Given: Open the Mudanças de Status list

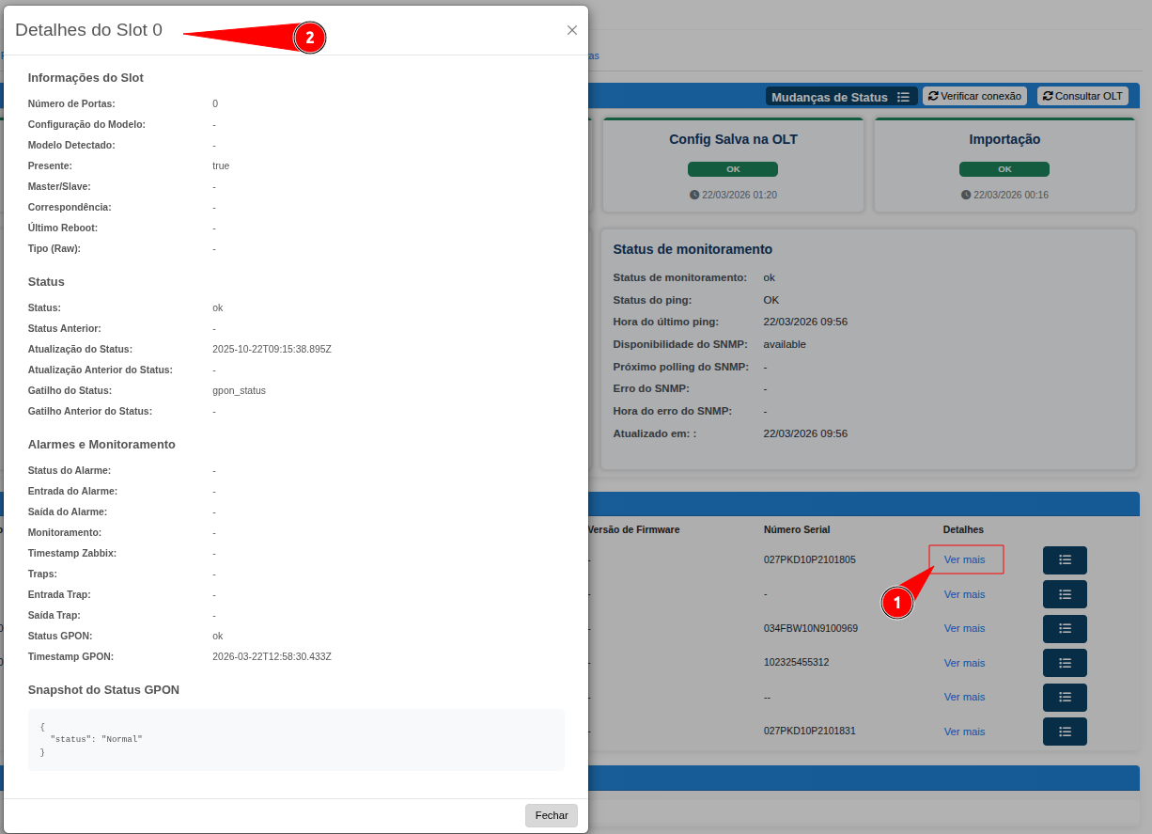Looking at the screenshot, I should (x=841, y=97).
